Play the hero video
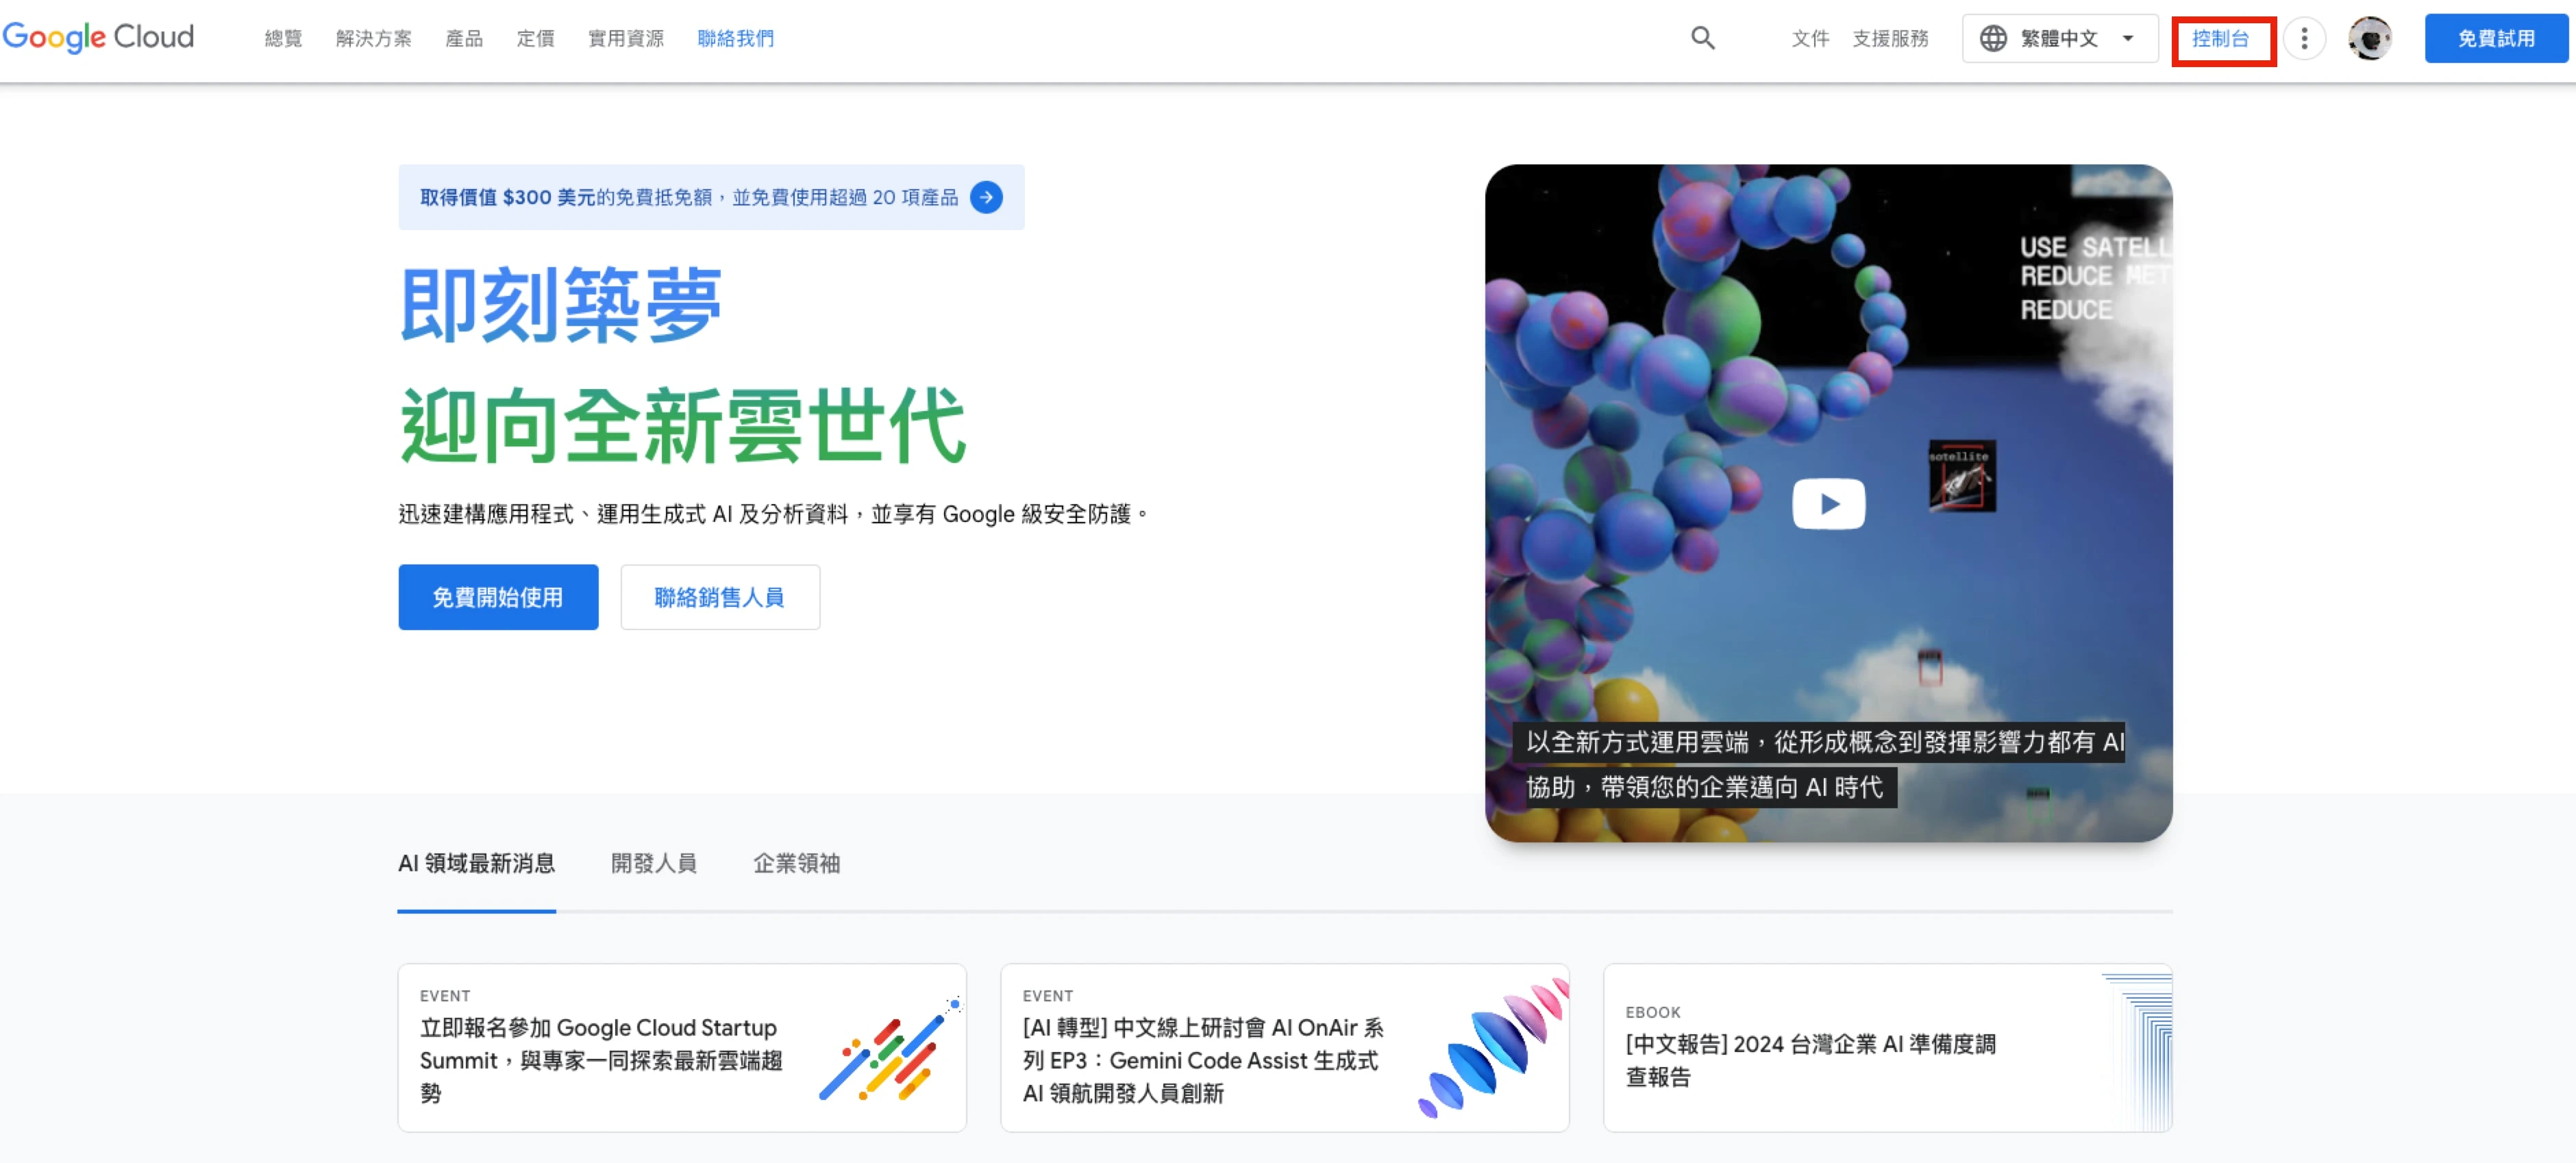The height and width of the screenshot is (1163, 2576). pos(1828,503)
